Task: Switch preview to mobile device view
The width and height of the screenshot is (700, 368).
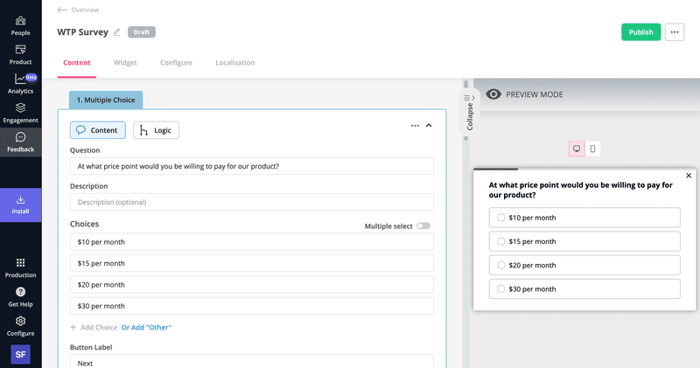Action: 592,149
